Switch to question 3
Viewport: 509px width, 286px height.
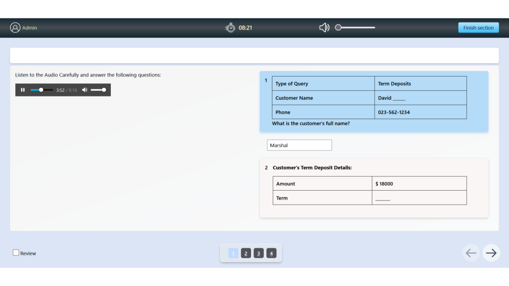coord(258,253)
